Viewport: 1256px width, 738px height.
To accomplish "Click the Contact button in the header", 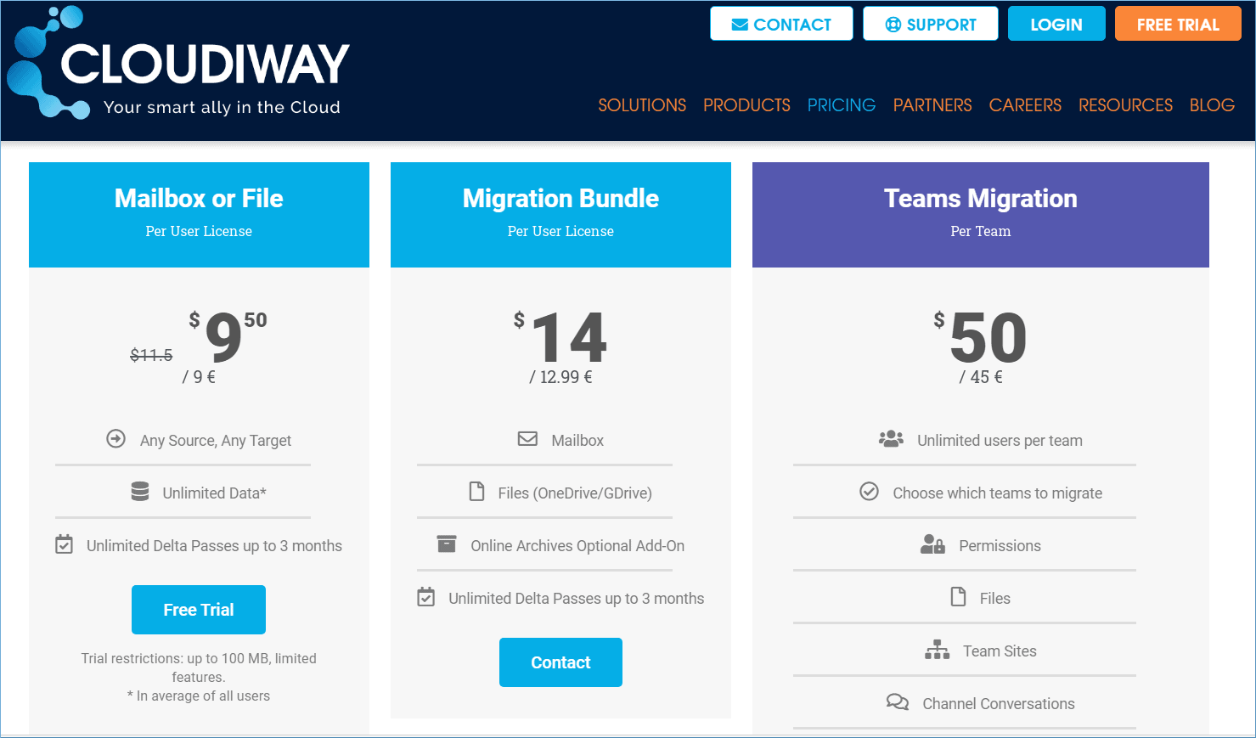I will point(781,24).
